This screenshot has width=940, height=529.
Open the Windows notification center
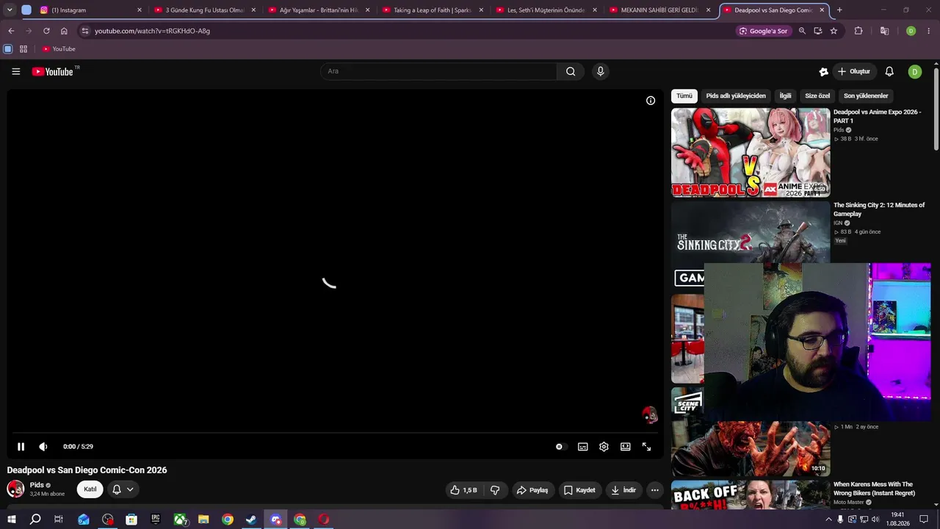point(924,519)
